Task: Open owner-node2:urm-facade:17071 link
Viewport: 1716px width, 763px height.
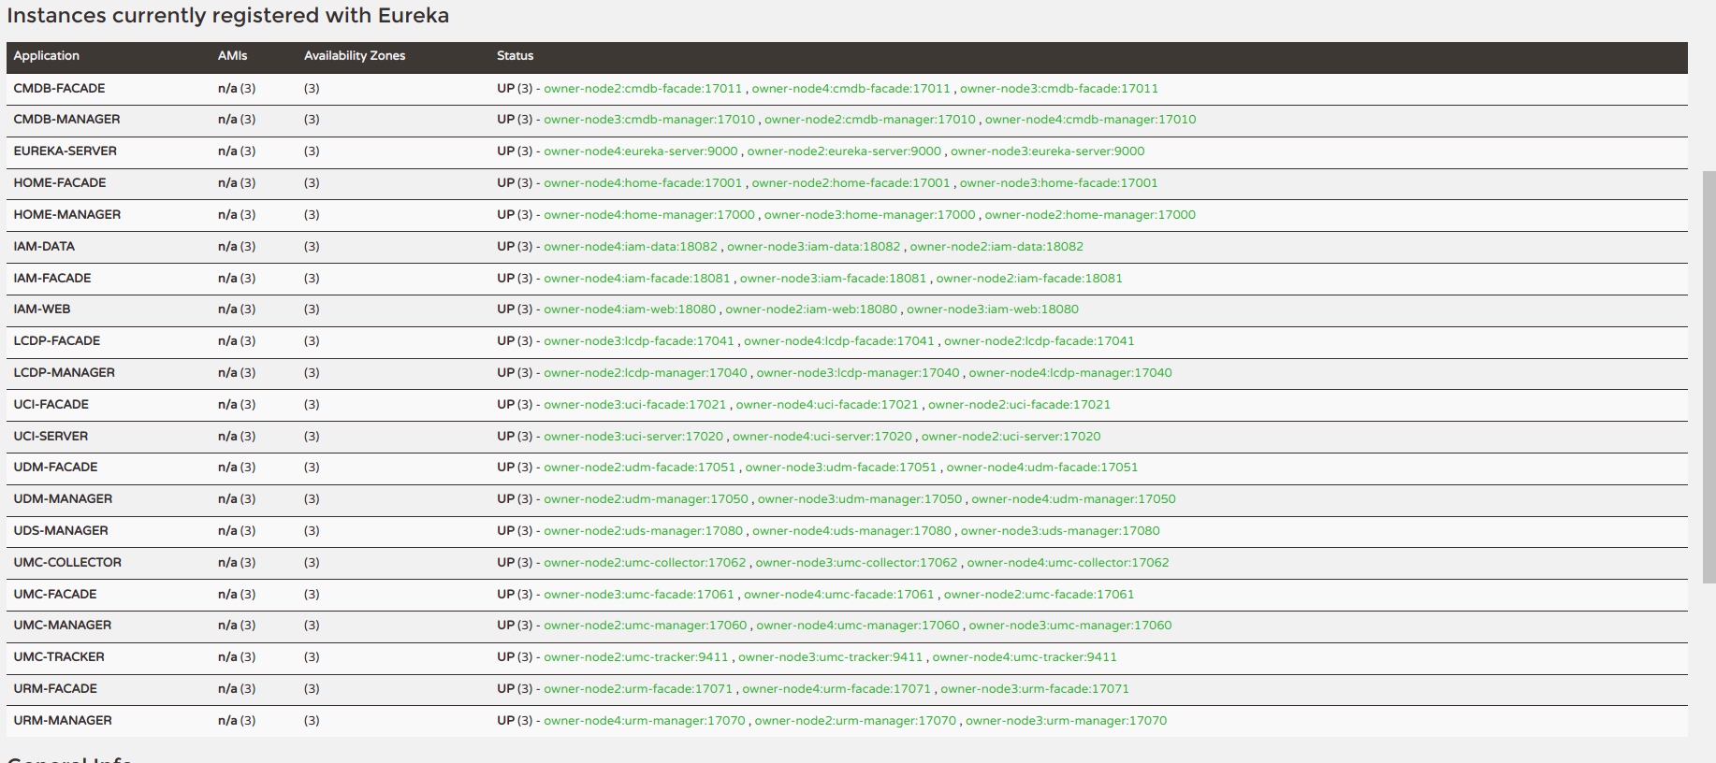Action: click(x=638, y=689)
